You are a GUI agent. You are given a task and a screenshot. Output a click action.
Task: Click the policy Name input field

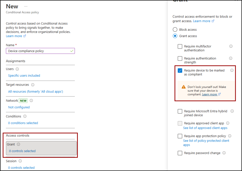tap(39, 51)
